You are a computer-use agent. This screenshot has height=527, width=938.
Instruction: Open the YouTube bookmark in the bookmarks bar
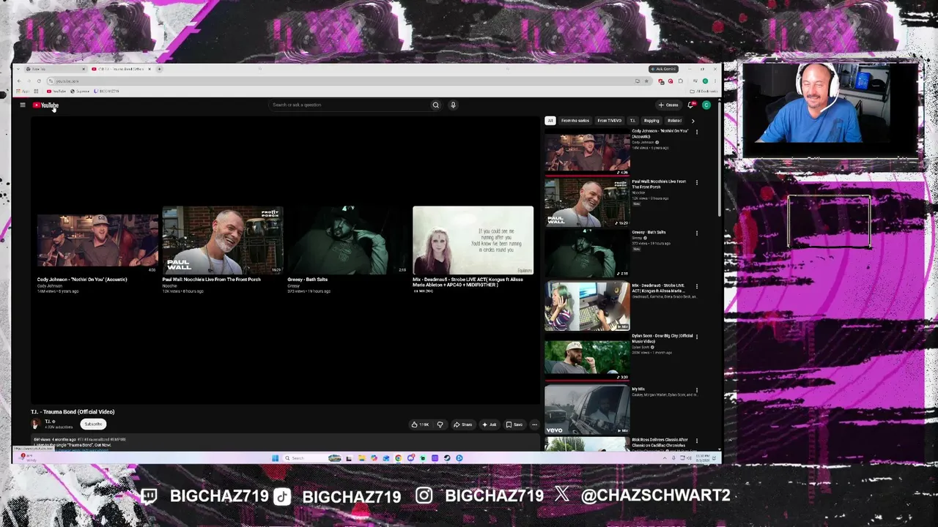pyautogui.click(x=56, y=91)
